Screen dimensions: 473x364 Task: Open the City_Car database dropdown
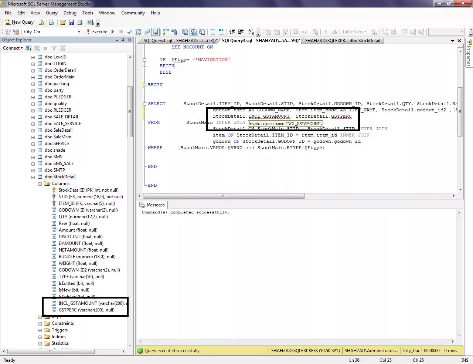[x=79, y=32]
